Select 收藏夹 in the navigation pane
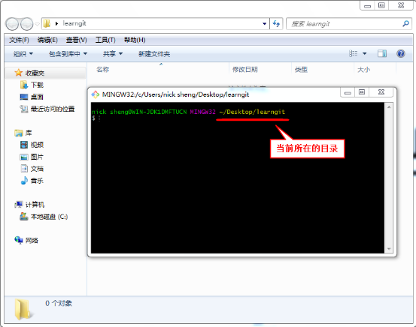Viewport: 416px width, 327px height. pos(35,73)
